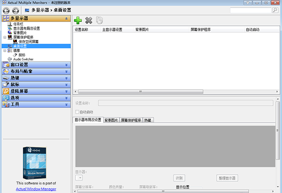The image size is (282, 193).
Task: Click the gray X delete-profile icon
Action: coord(89,20)
